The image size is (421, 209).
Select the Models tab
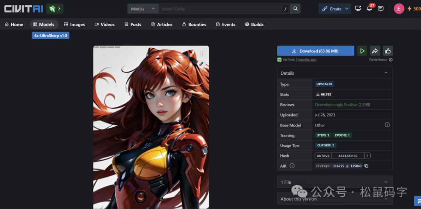coord(44,25)
